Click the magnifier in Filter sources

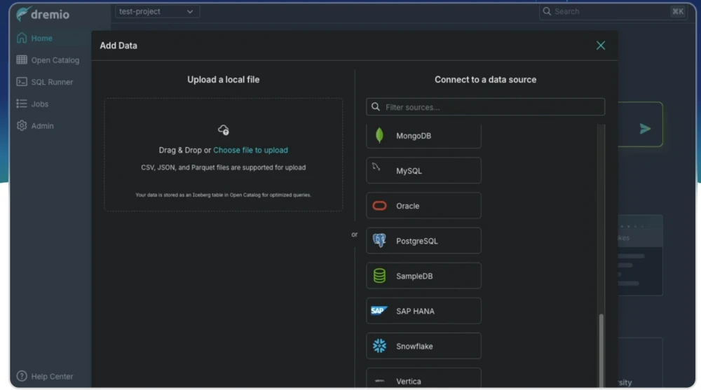pyautogui.click(x=376, y=106)
